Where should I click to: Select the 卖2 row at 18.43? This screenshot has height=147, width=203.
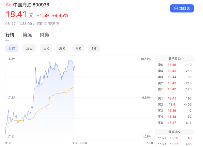175,83
